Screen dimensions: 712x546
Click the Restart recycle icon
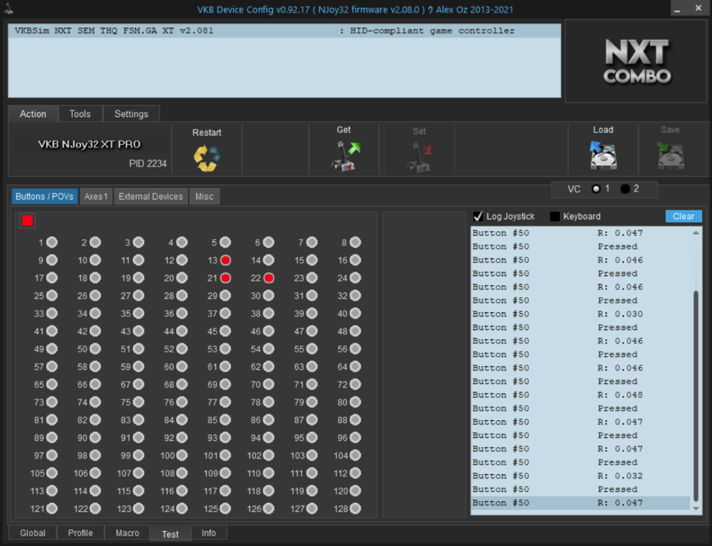click(206, 158)
